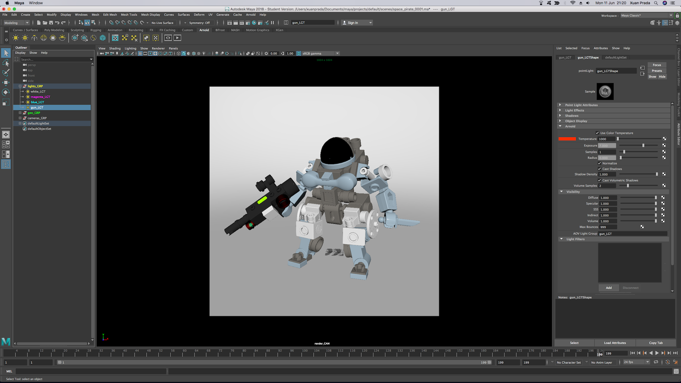Click the Arnold physical sky shelf icon
Viewport: 681px width, 383px height.
[62, 38]
